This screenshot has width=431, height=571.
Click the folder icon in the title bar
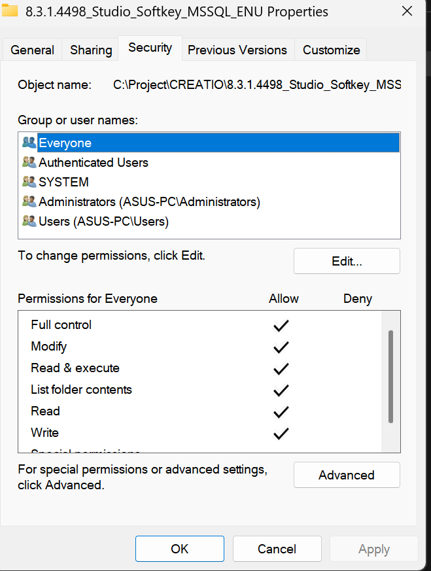(x=10, y=11)
